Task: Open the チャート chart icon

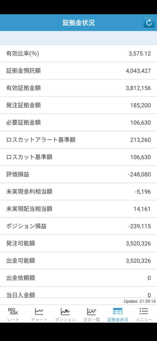Action: pos(39,311)
